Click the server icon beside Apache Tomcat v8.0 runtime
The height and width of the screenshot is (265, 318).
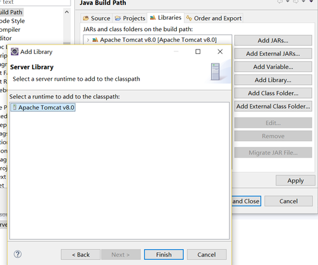(14, 107)
